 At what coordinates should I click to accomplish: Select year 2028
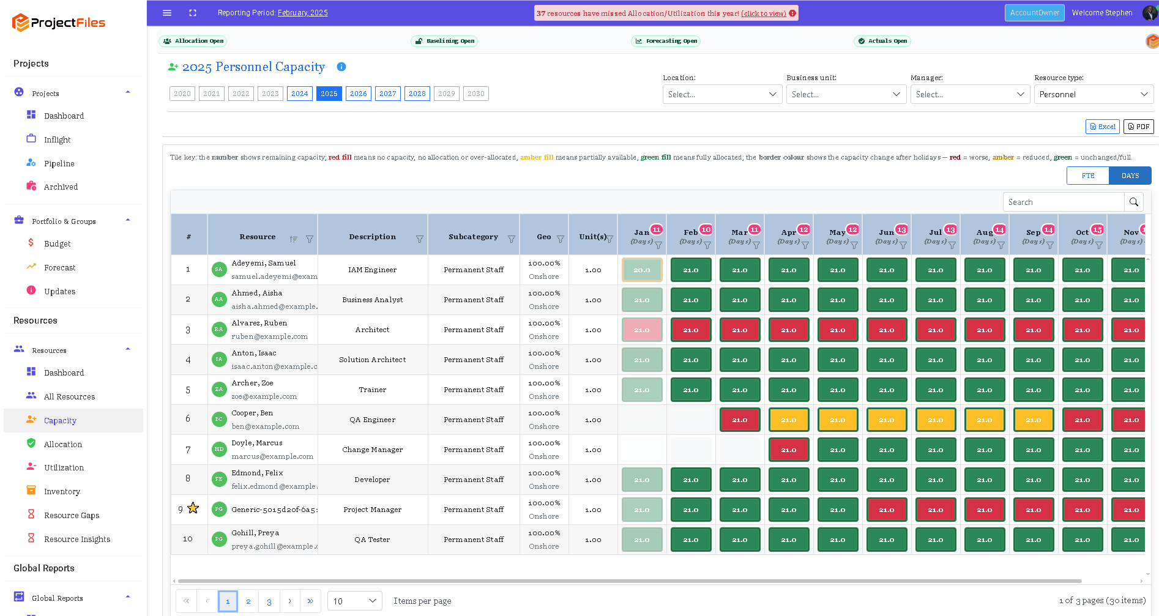click(x=417, y=94)
